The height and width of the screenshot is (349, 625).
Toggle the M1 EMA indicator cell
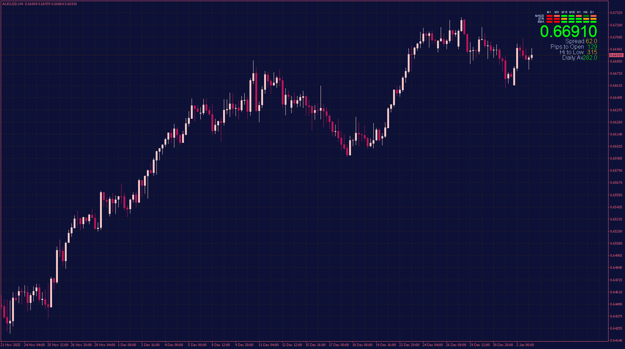tap(549, 23)
